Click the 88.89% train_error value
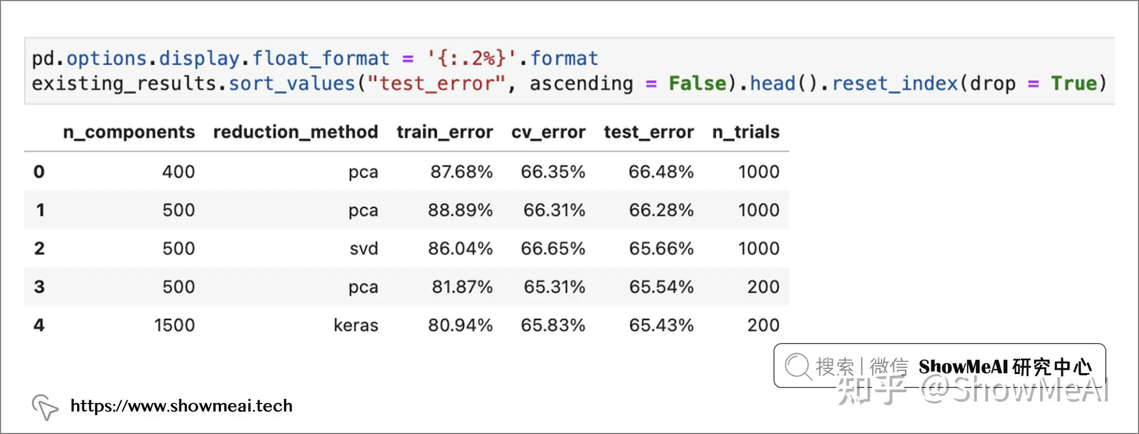This screenshot has width=1139, height=434. pos(460,210)
